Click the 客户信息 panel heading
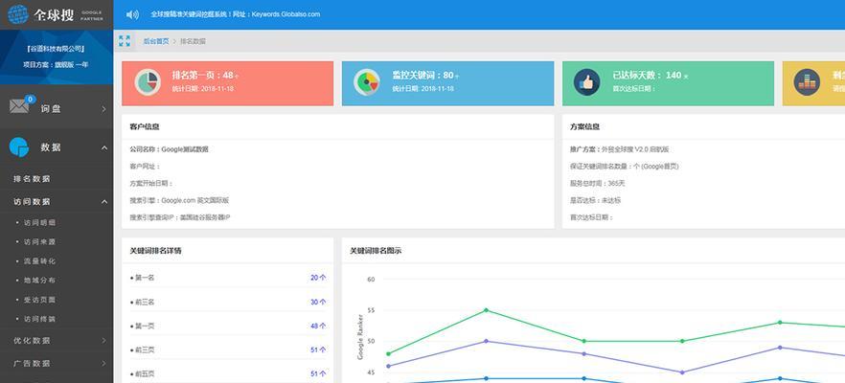The height and width of the screenshot is (383, 845). (145, 127)
